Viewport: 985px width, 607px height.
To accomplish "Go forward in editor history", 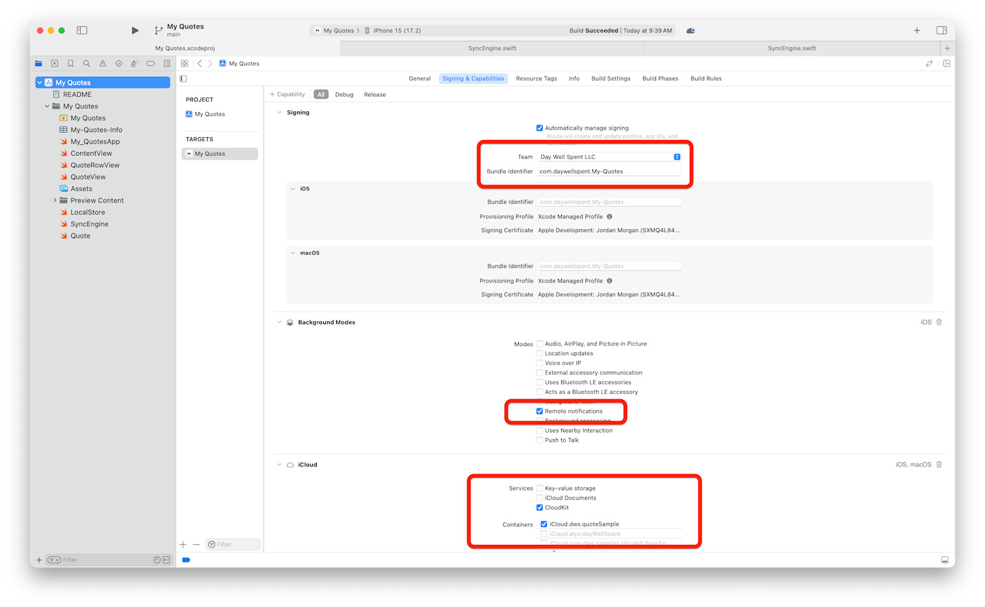I will (210, 63).
